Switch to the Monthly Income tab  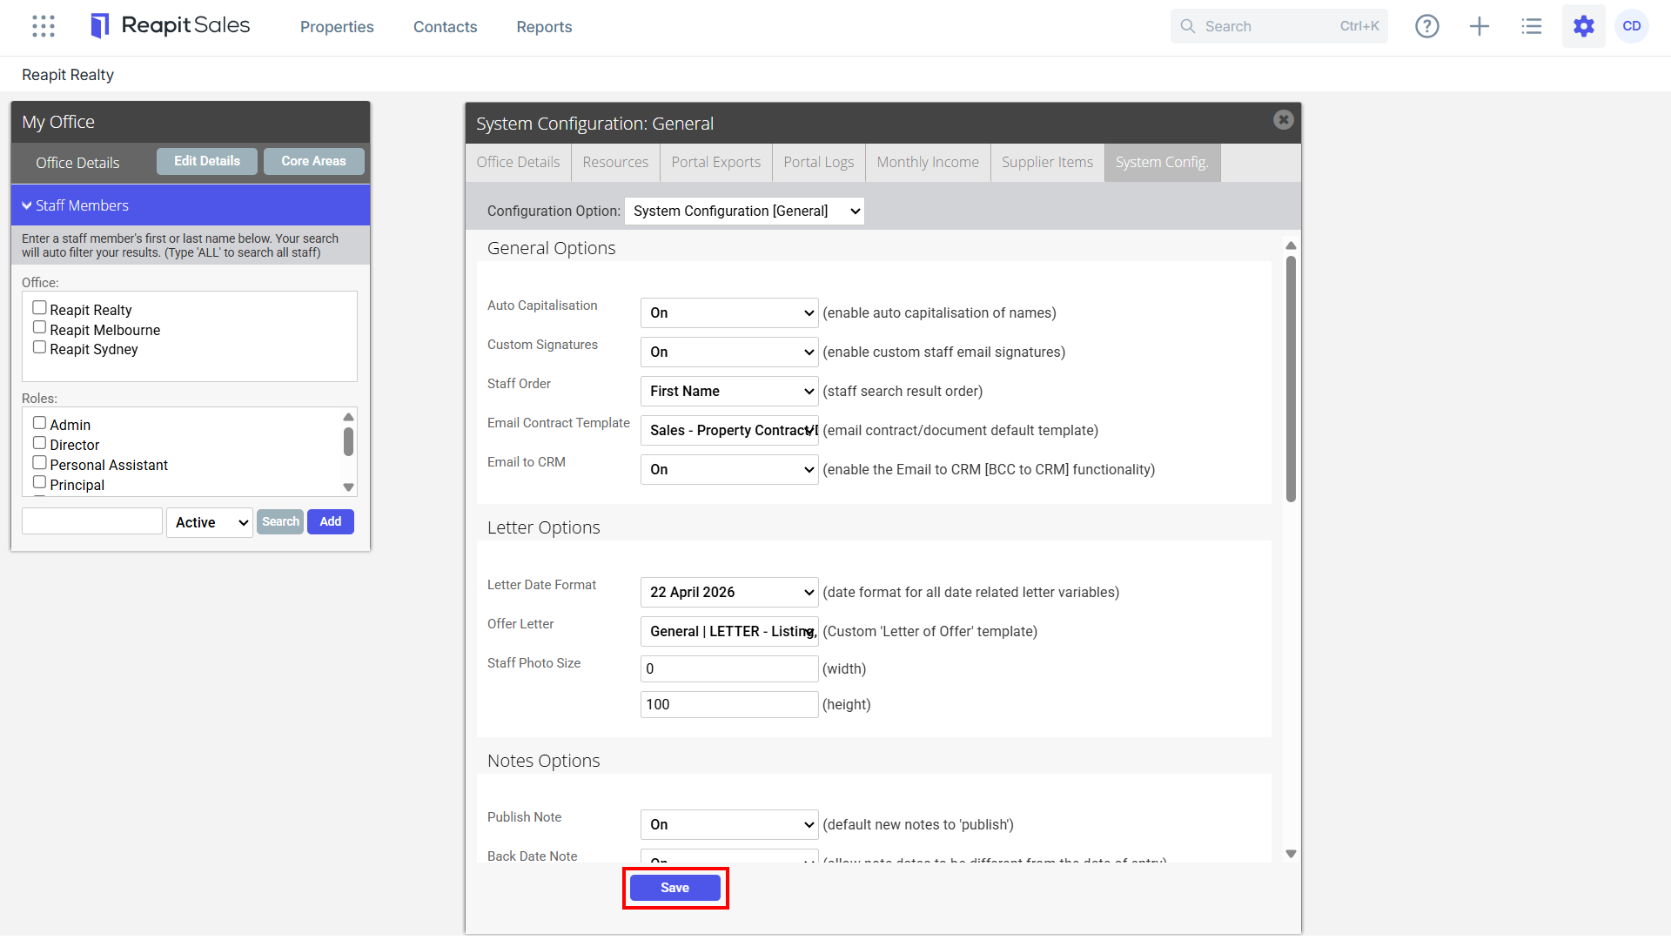point(928,163)
